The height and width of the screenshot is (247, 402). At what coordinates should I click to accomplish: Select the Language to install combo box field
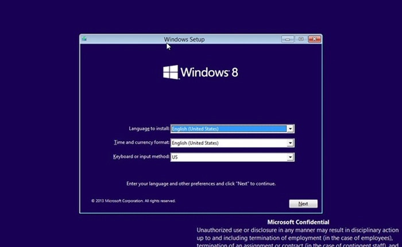(x=232, y=129)
